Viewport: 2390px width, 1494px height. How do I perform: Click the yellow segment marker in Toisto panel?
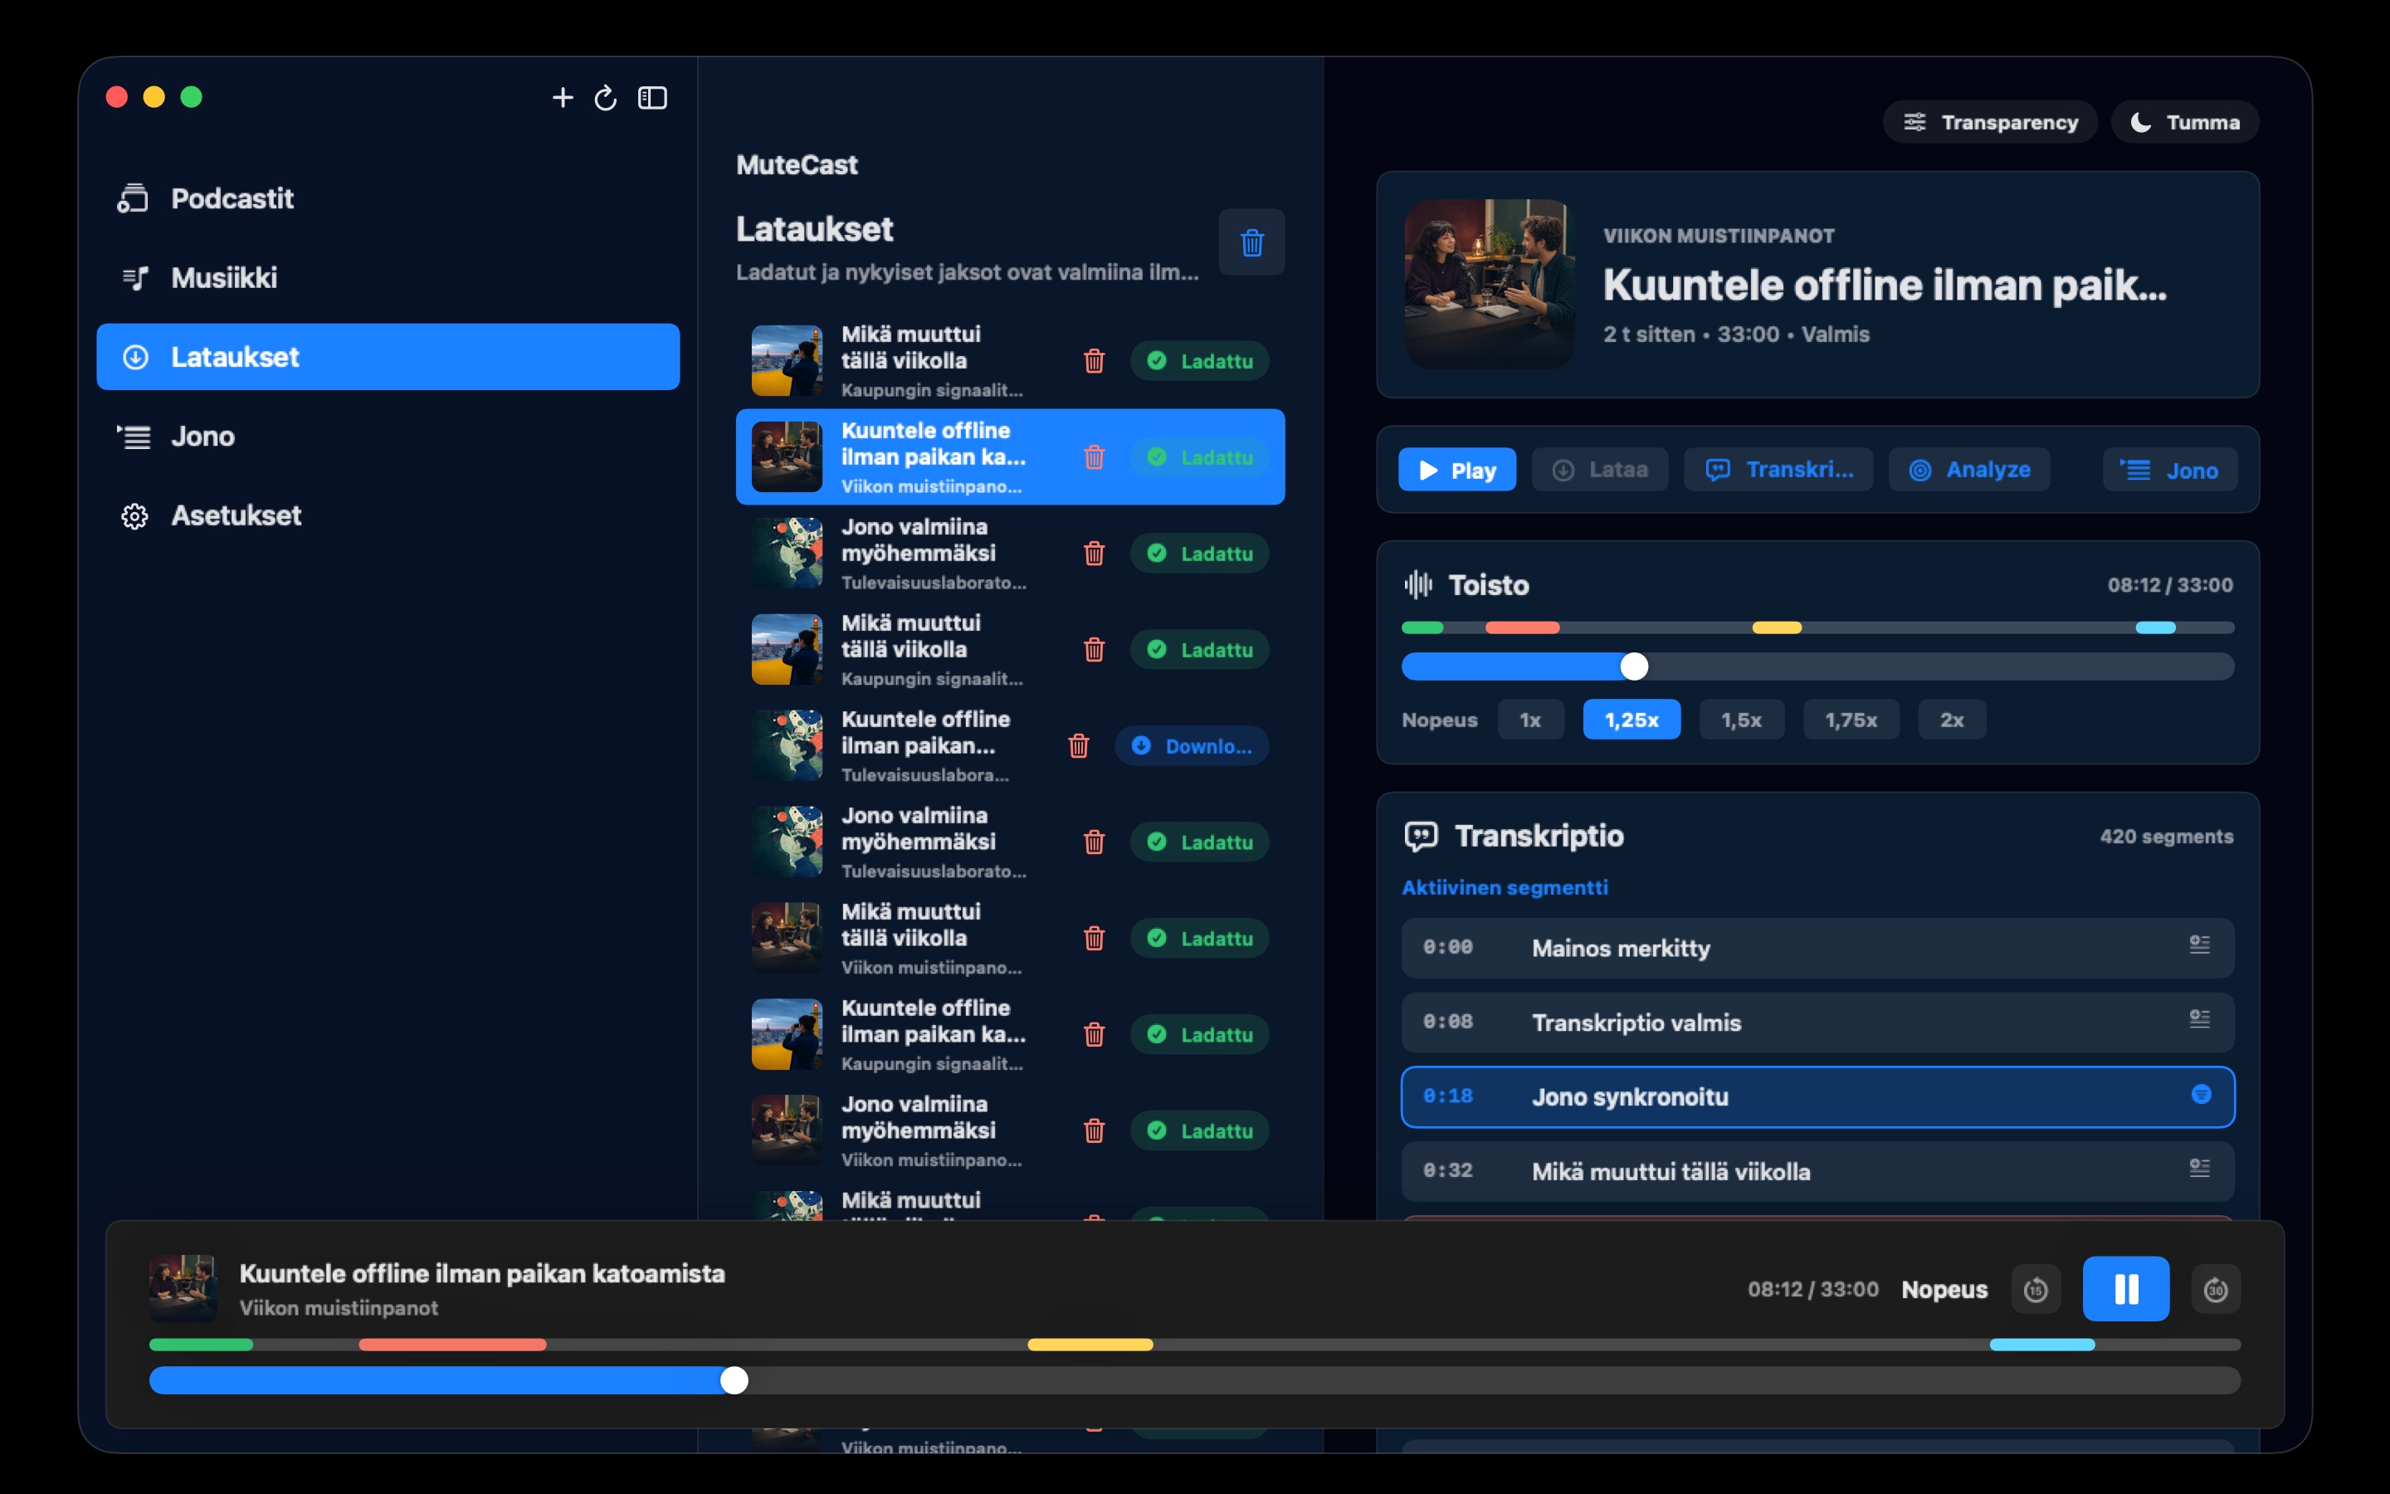(x=1777, y=627)
